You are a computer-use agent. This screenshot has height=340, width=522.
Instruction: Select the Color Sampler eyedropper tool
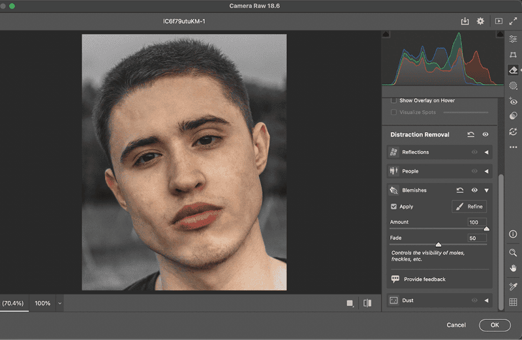[x=513, y=286]
